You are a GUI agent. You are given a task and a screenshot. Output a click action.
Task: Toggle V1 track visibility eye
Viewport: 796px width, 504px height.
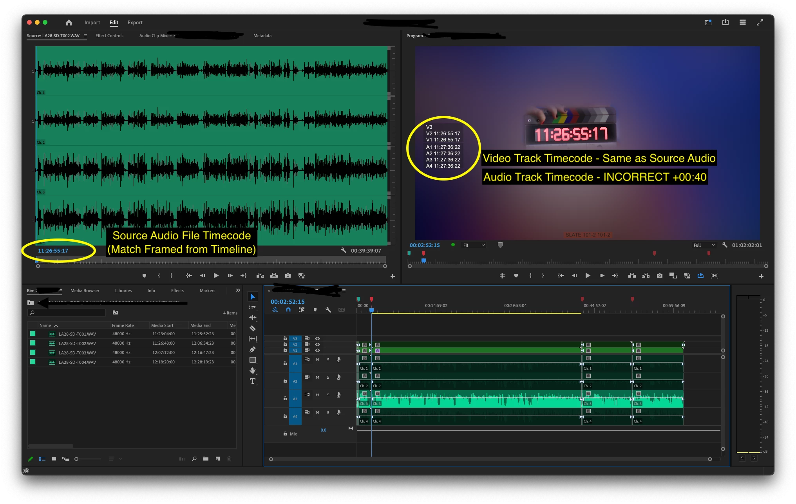[x=317, y=350]
